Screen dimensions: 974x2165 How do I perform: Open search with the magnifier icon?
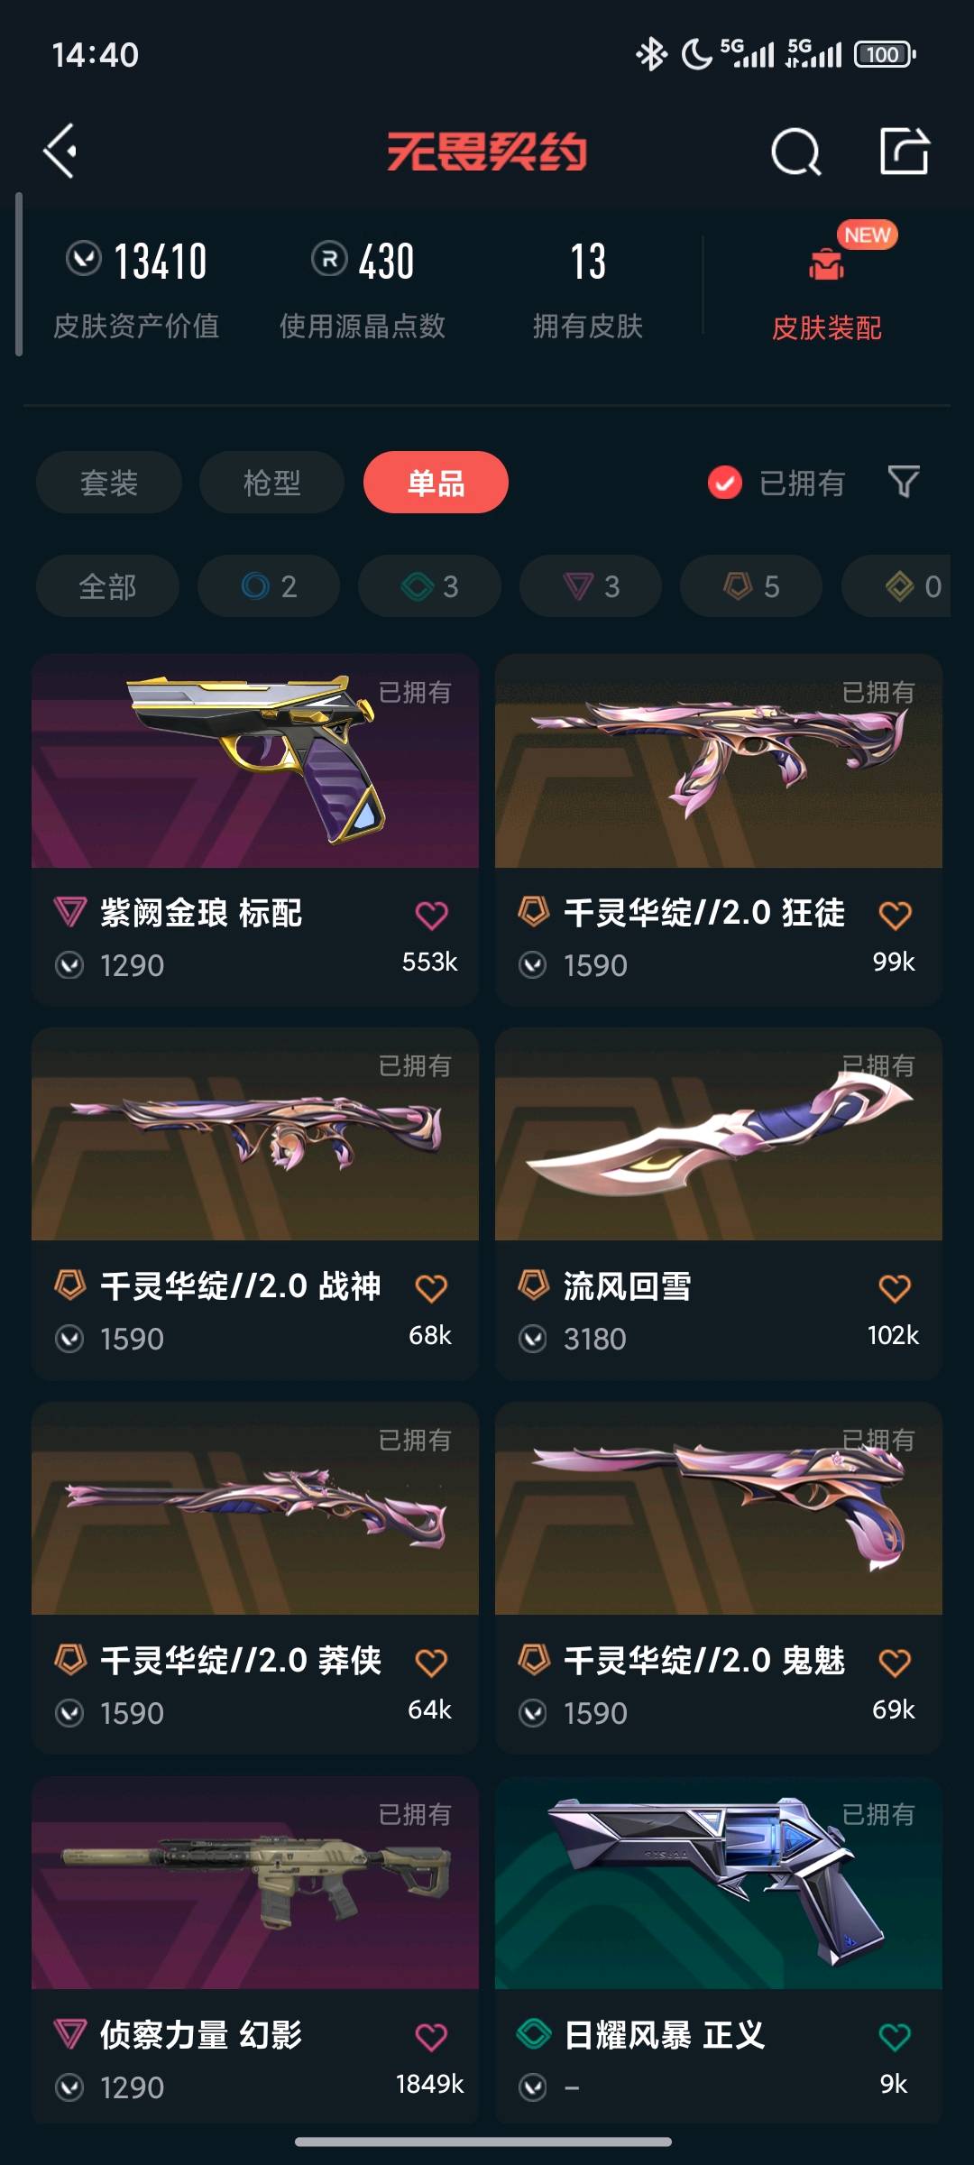click(x=795, y=152)
